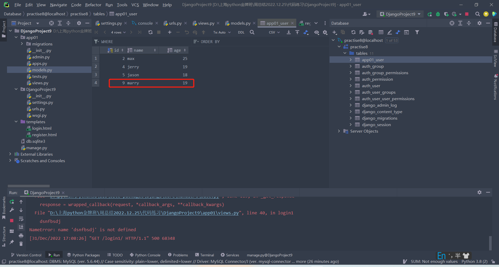Reload the app01_user table data
Image resolution: width=499 pixels, height=267 pixels.
pos(150,32)
